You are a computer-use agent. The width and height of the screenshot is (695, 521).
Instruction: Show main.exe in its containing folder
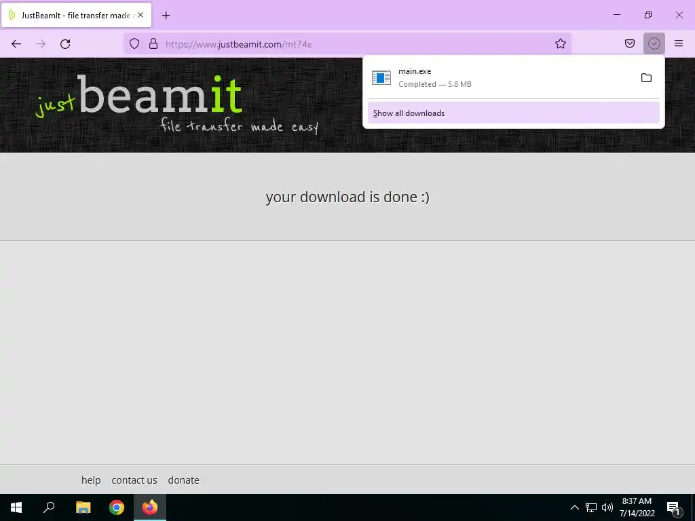[646, 78]
